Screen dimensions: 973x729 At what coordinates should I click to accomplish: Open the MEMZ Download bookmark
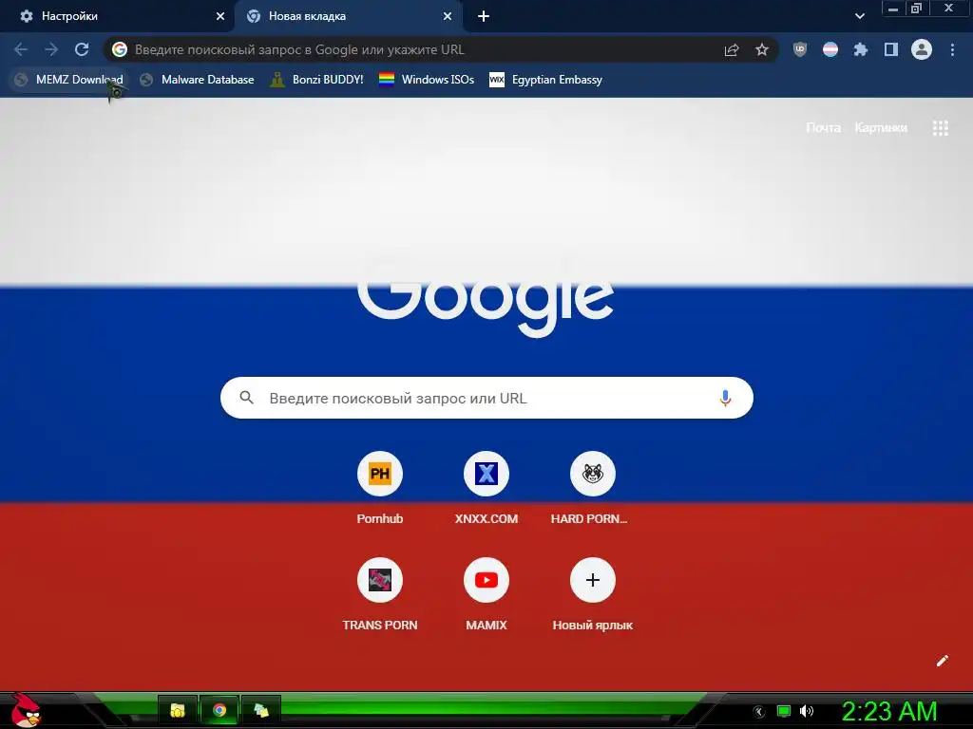[68, 80]
